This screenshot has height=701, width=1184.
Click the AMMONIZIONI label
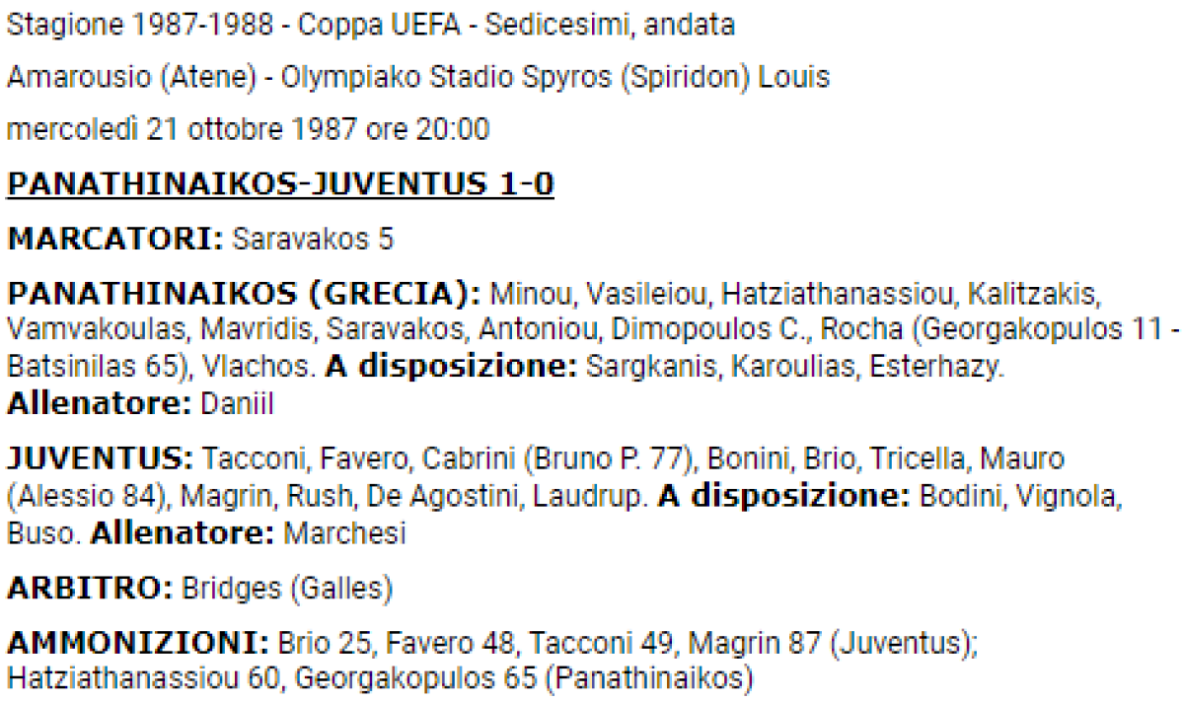tap(137, 644)
